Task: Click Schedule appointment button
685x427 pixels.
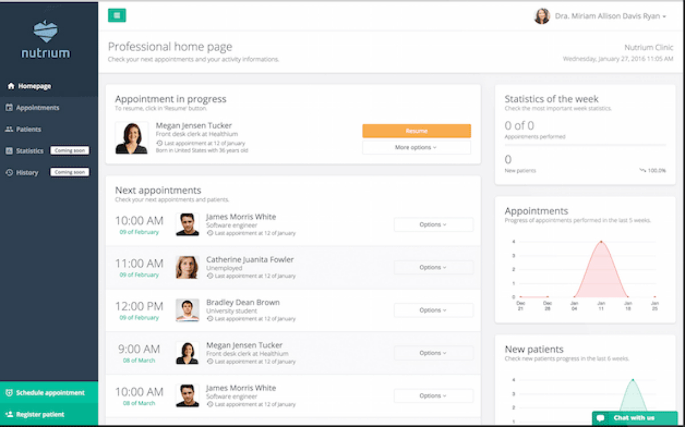Action: 49,393
